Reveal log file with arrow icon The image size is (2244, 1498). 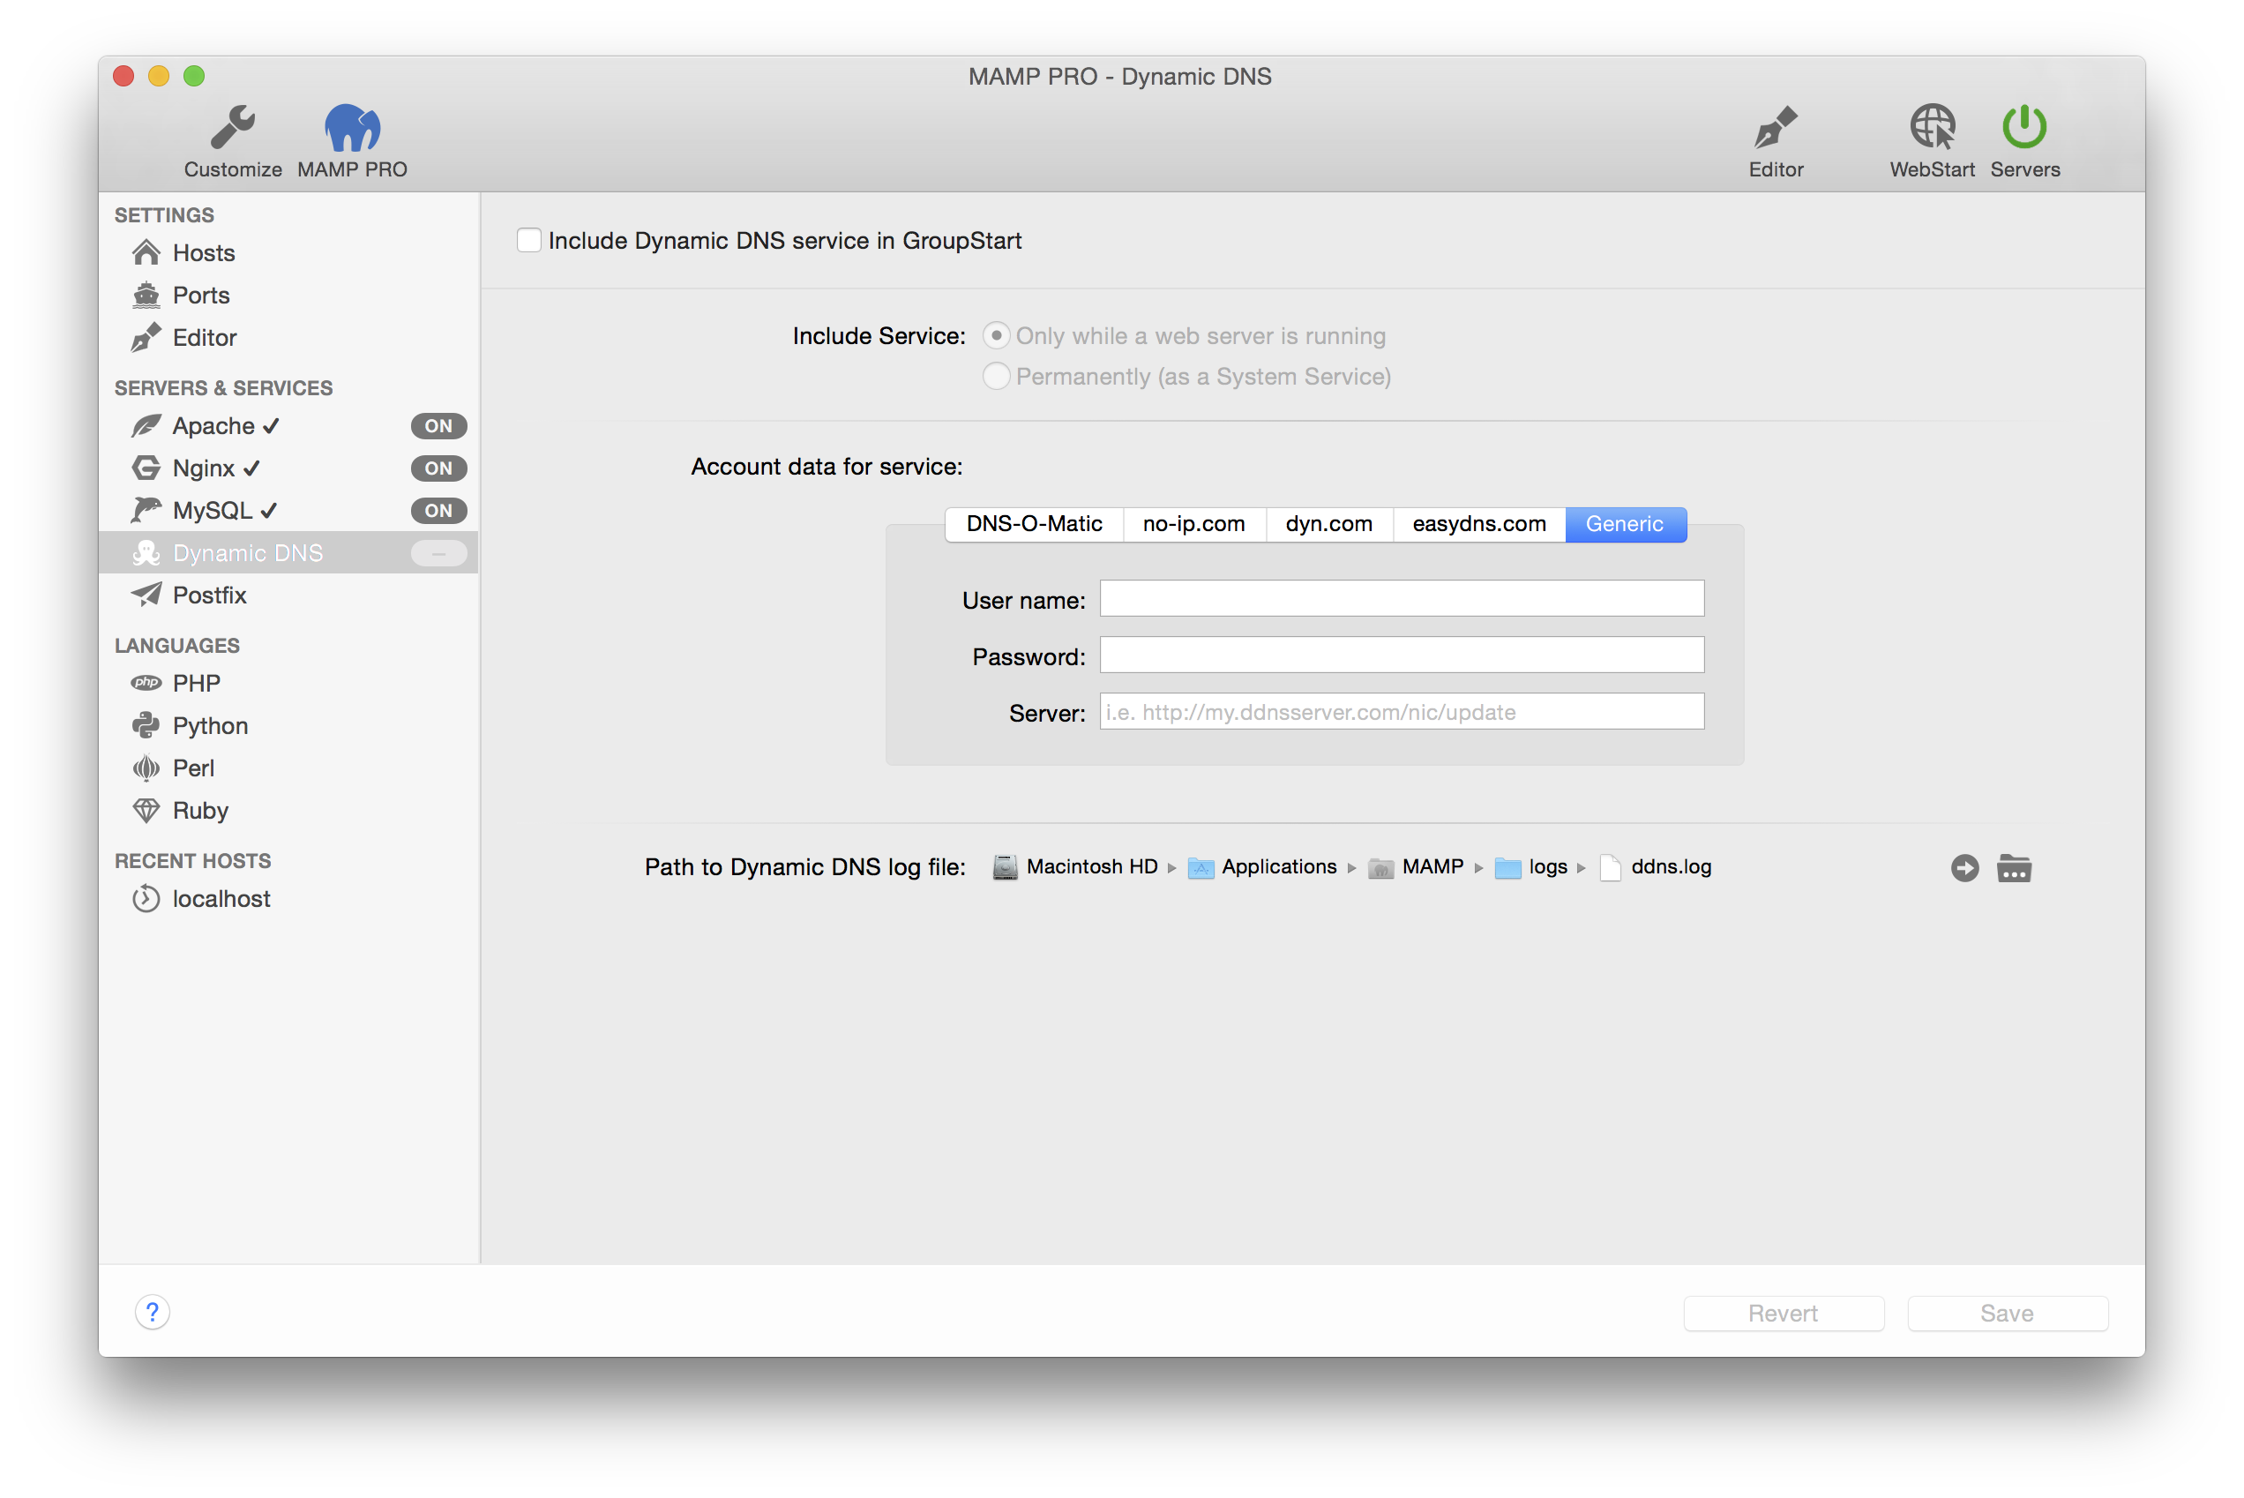coord(1964,867)
